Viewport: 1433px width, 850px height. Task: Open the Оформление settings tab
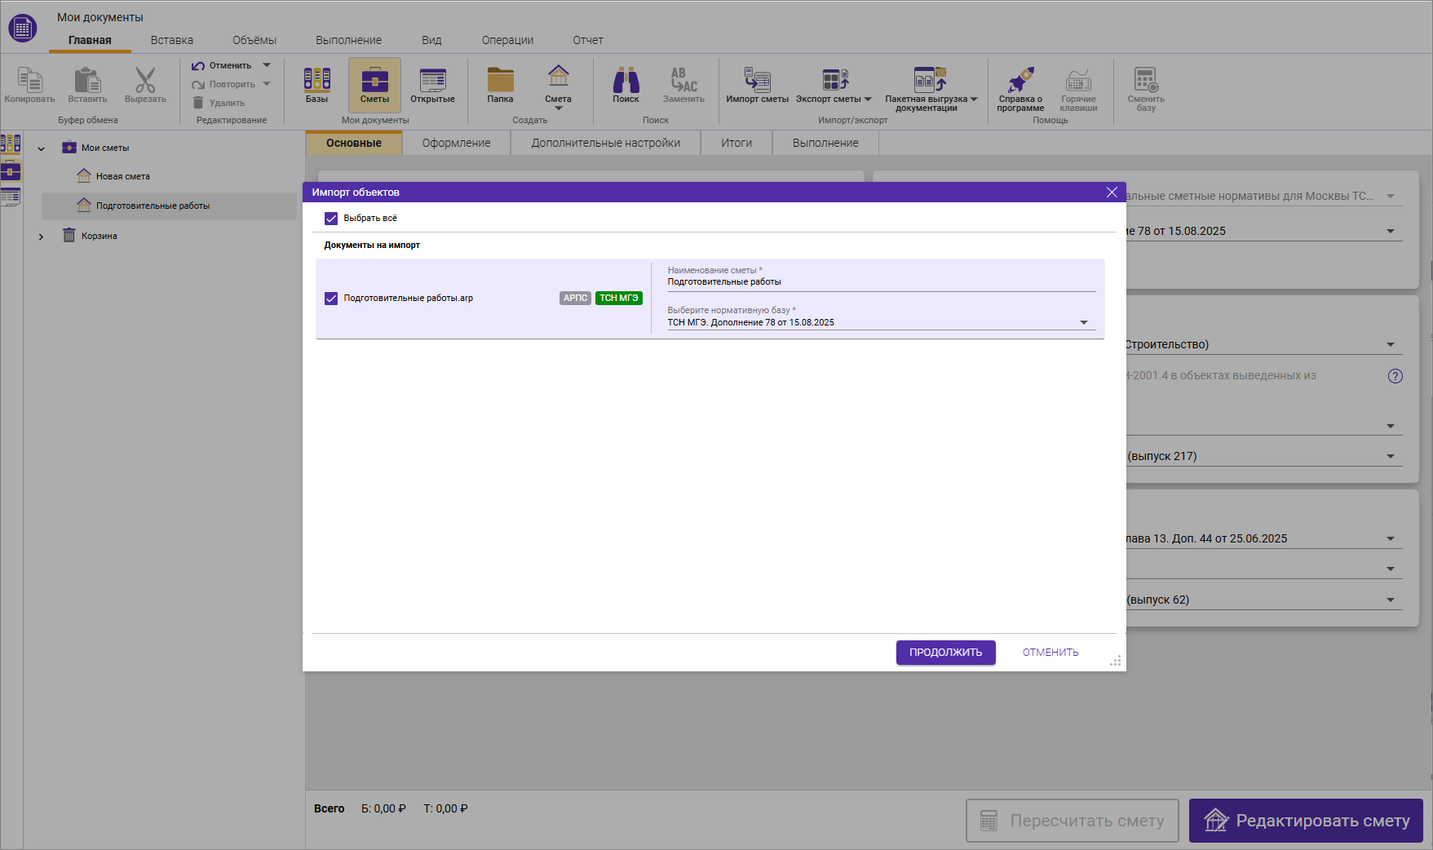456,143
